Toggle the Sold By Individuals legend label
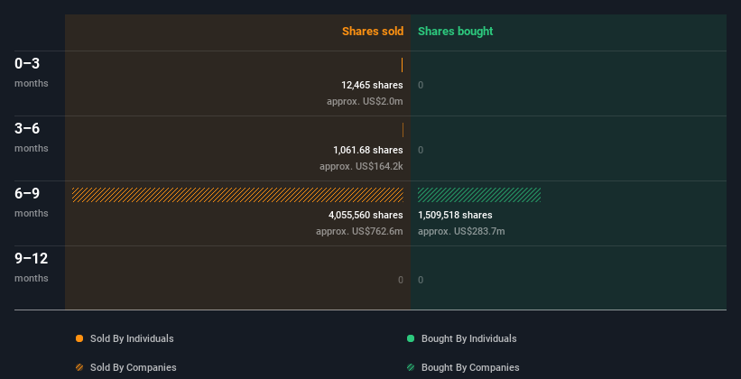This screenshot has height=379, width=741. click(x=132, y=338)
